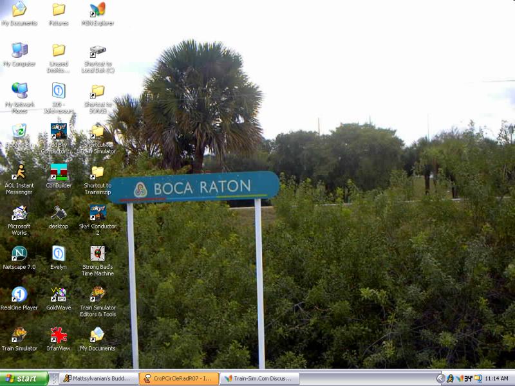515x386 pixels.
Task: Open My Network Places
Action: 19,98
